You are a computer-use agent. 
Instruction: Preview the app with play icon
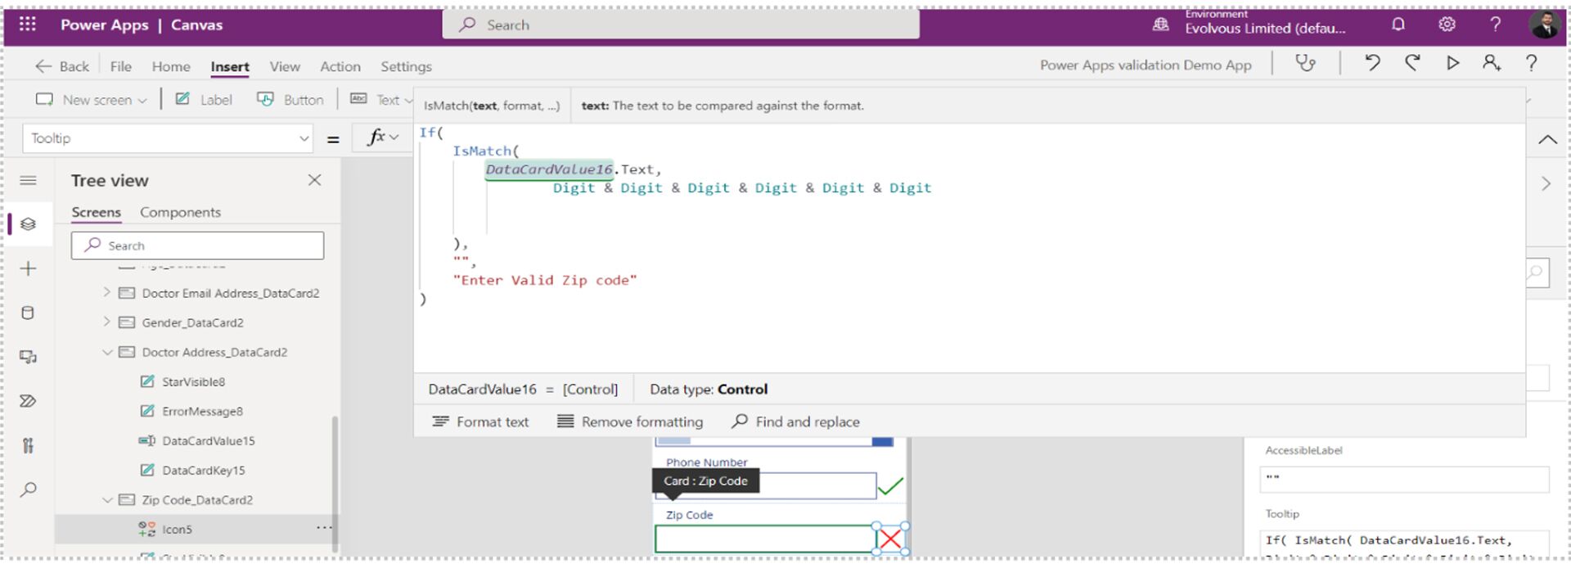(x=1452, y=64)
